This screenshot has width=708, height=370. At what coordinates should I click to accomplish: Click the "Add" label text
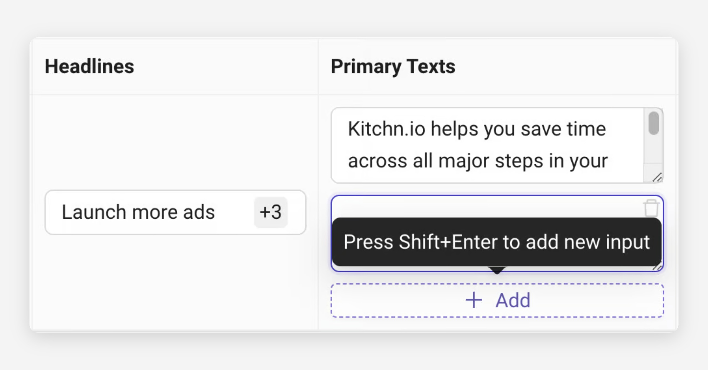pyautogui.click(x=513, y=300)
